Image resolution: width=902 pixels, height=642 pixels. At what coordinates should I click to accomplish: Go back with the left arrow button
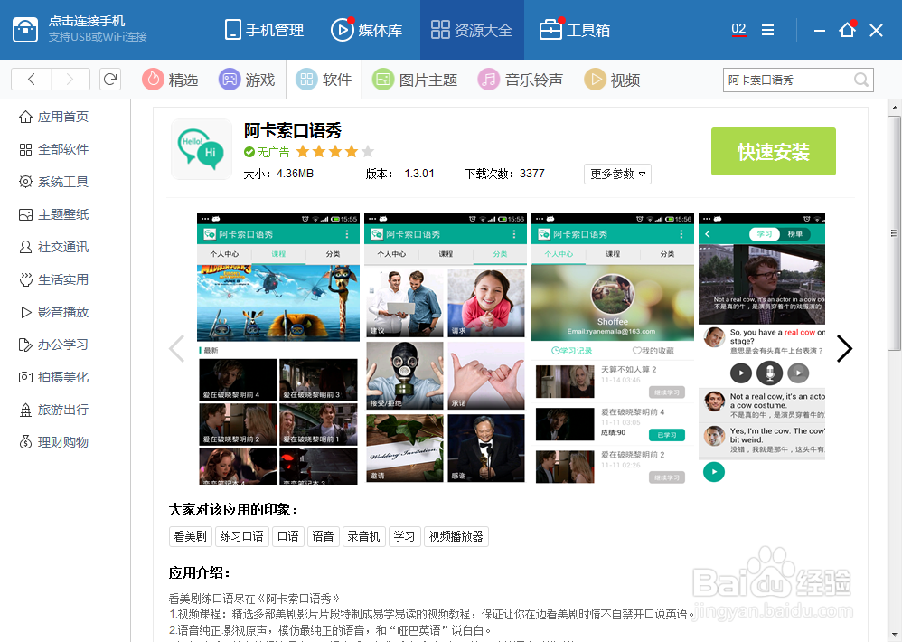point(31,79)
